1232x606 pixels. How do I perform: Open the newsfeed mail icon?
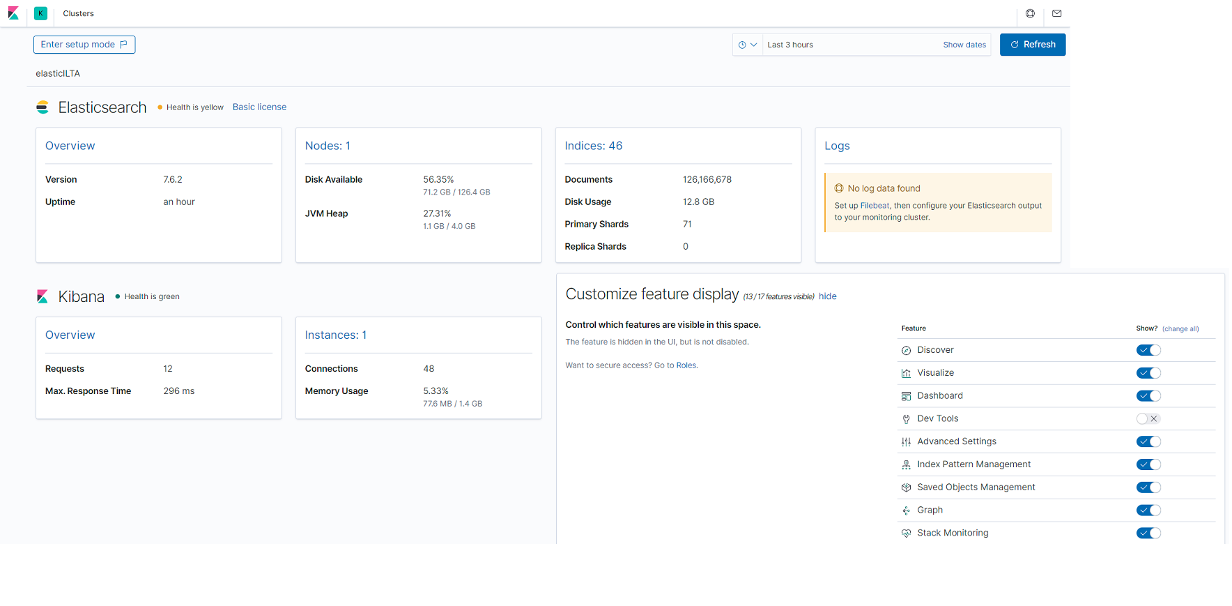pyautogui.click(x=1056, y=13)
